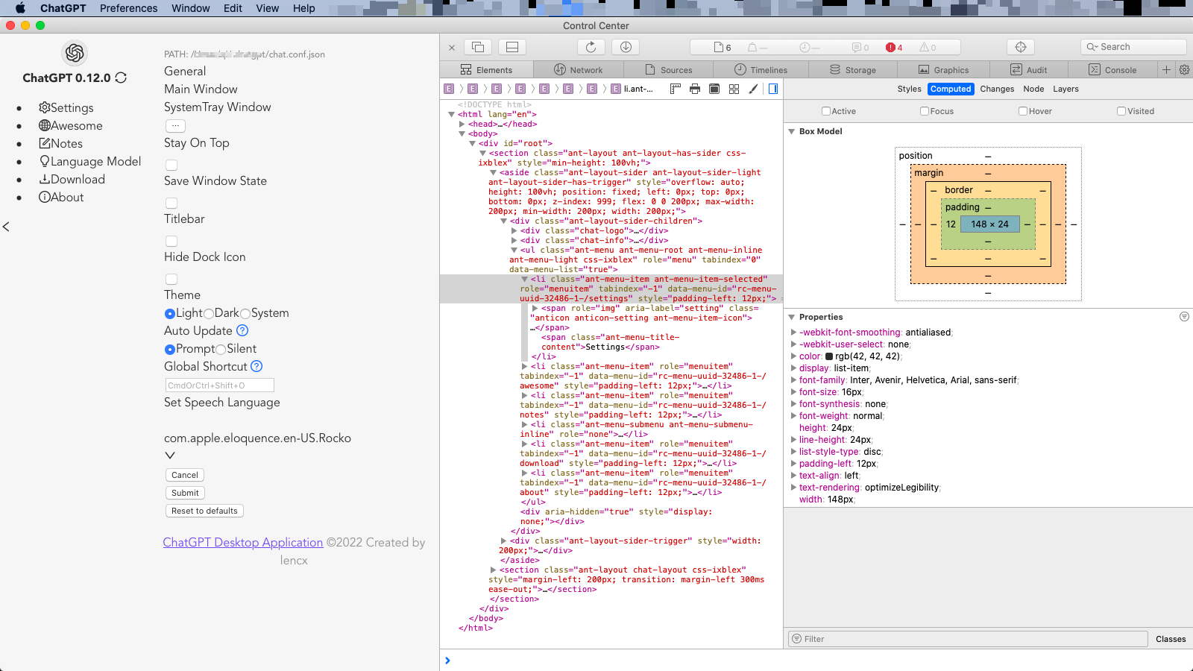1193x671 pixels.
Task: Toggle the paint flashing brush icon
Action: (753, 89)
